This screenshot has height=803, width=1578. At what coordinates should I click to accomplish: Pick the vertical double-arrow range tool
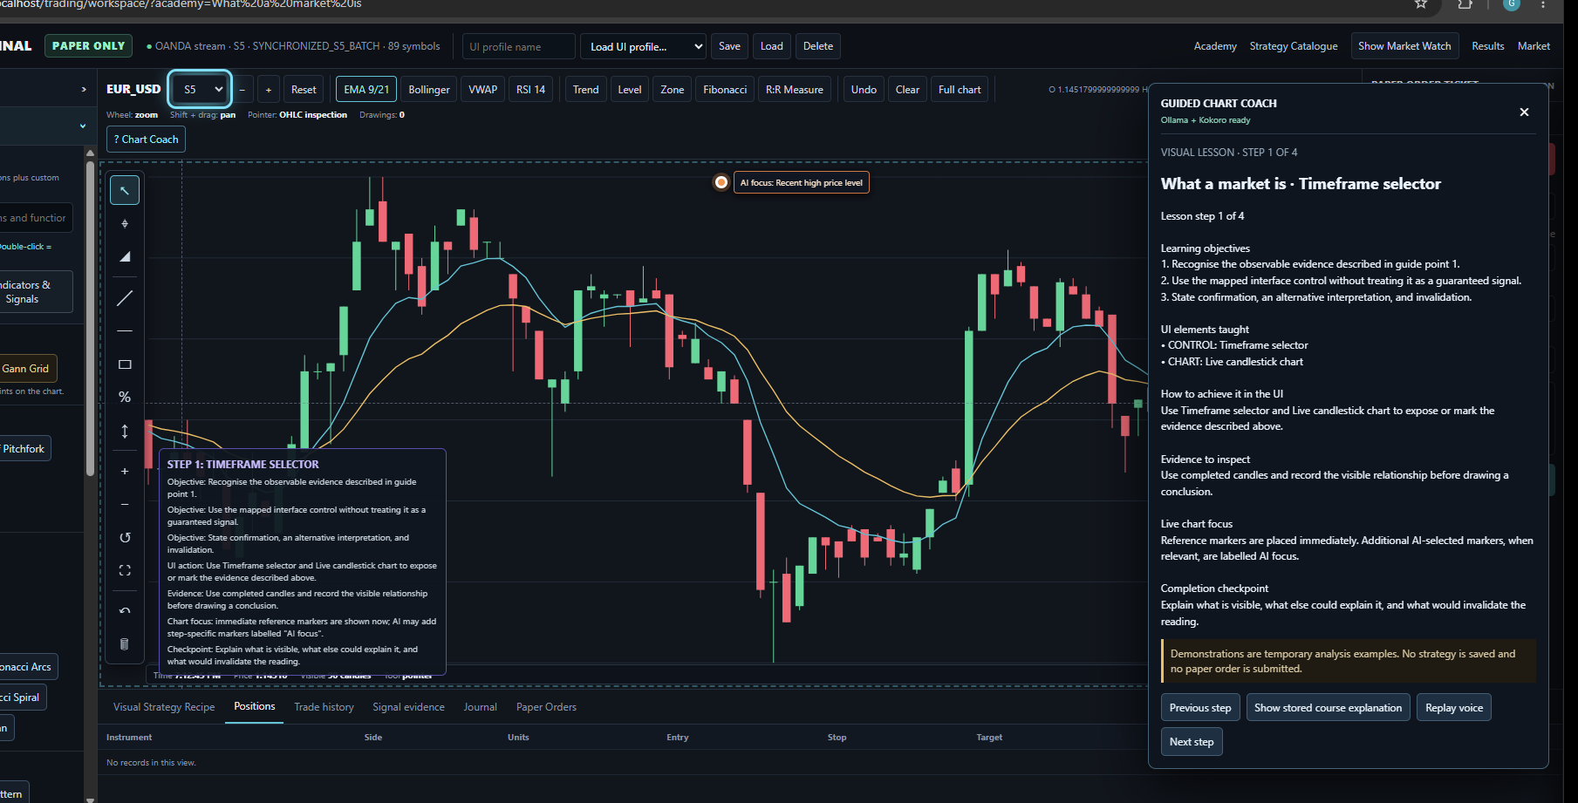click(125, 431)
